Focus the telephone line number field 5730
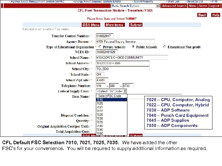Viewport: 222px width, 166px height. [x=128, y=86]
